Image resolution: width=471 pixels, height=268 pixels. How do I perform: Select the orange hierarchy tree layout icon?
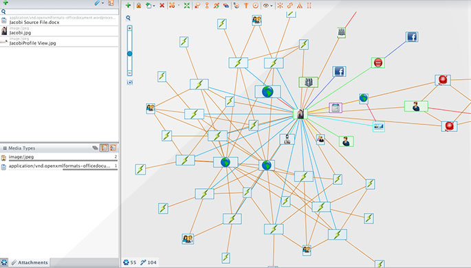300,5
